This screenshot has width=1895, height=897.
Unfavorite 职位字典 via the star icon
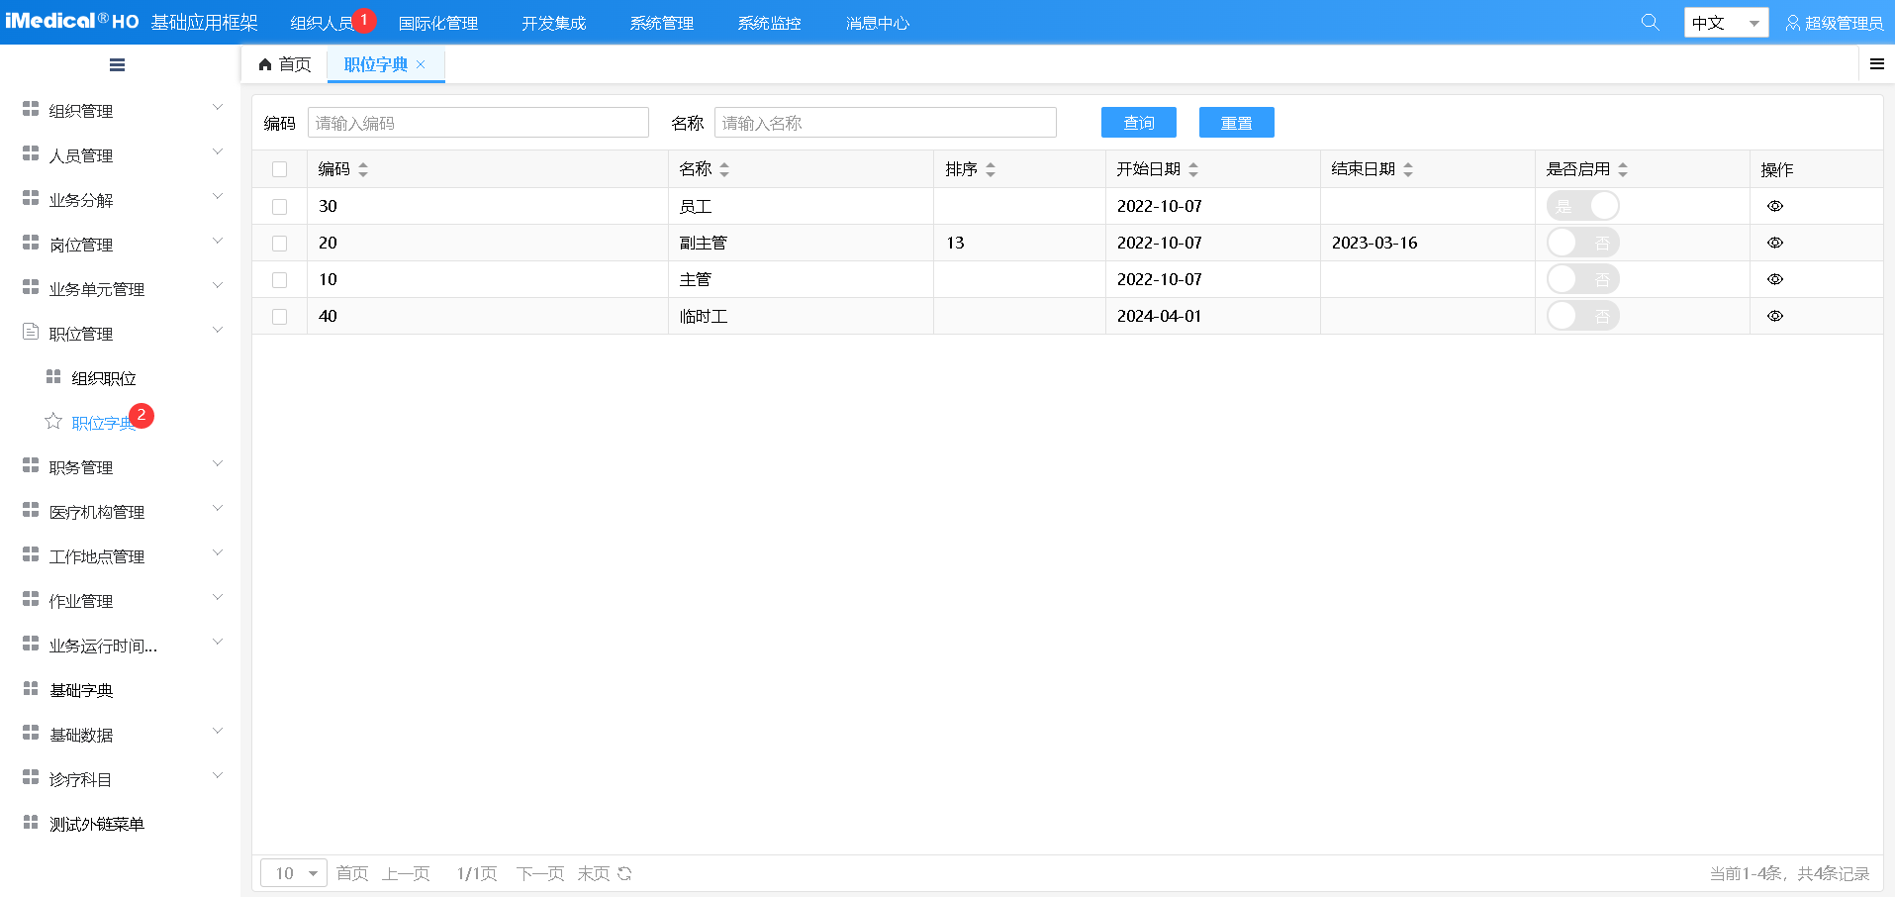[52, 421]
